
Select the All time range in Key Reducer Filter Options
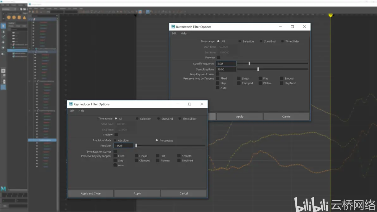tap(116, 118)
